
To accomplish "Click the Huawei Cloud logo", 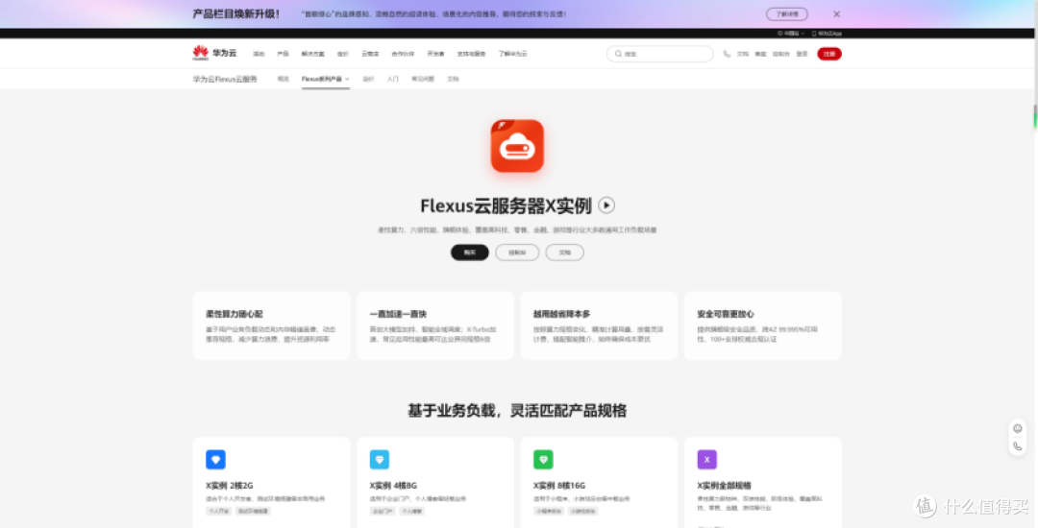I will (x=214, y=53).
